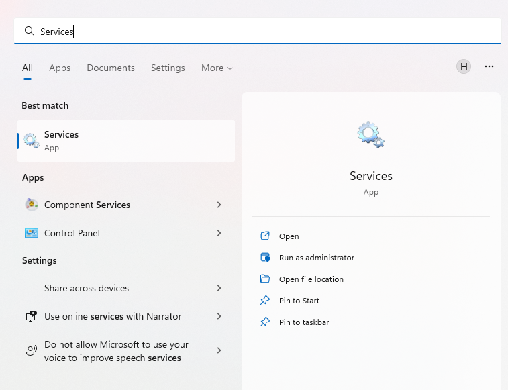508x390 pixels.
Task: Open the three-dot options menu
Action: point(489,66)
